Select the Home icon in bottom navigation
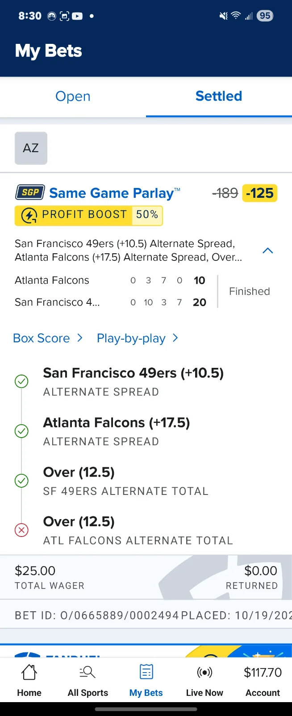292x716 pixels. [29, 672]
